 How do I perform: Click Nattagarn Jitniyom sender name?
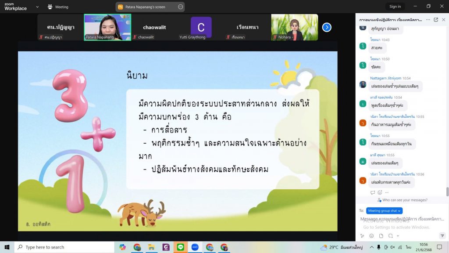[385, 78]
